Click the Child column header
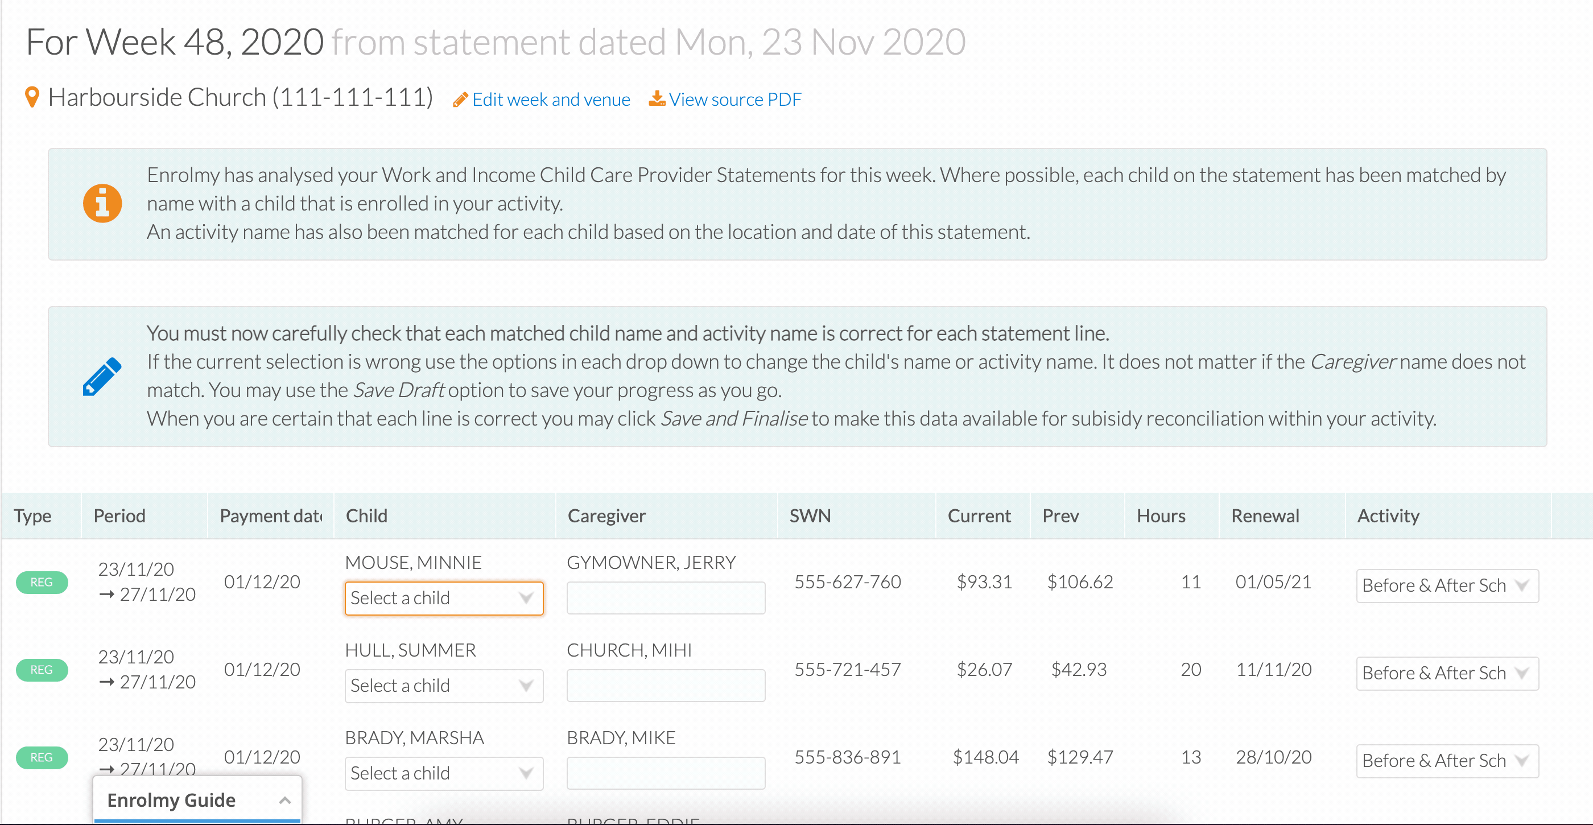 (367, 516)
